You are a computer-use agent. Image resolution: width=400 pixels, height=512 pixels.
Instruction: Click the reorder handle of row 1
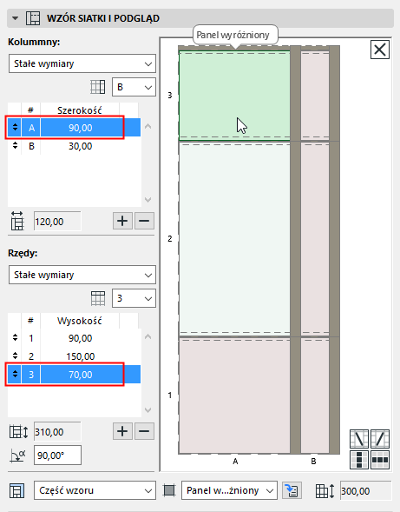(15, 337)
